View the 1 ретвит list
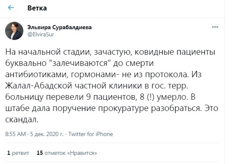This screenshot has width=232, height=164. 18,153
